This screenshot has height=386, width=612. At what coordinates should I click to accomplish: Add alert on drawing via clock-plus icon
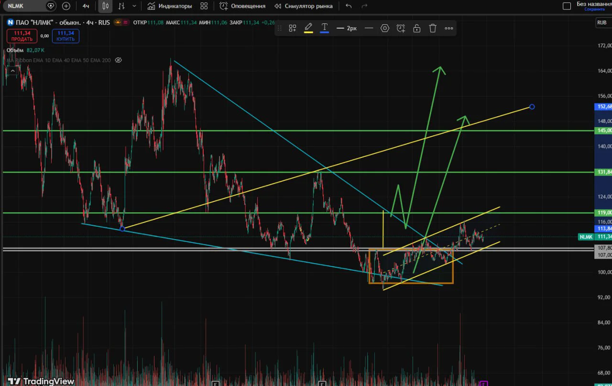(x=401, y=28)
